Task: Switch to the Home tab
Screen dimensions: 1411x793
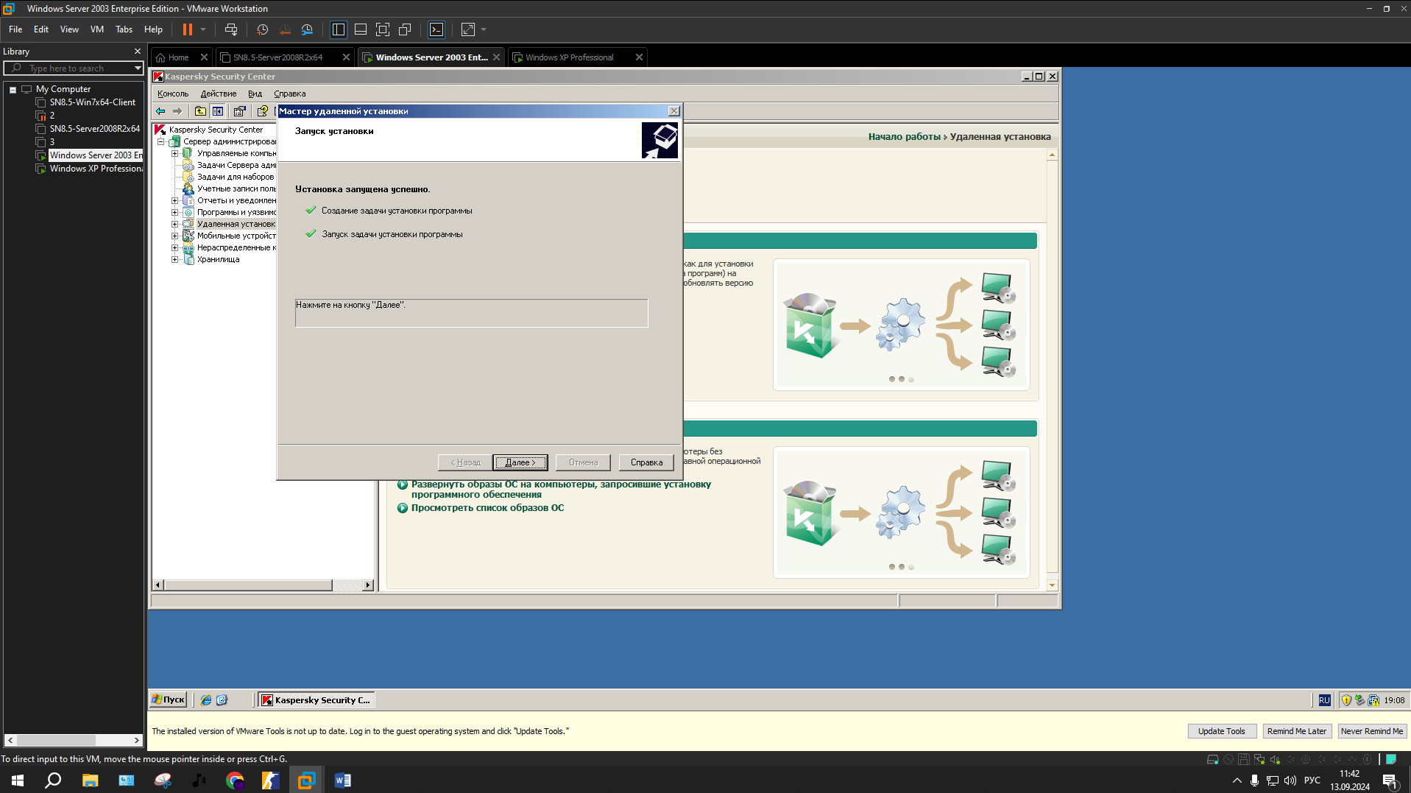Action: click(178, 57)
